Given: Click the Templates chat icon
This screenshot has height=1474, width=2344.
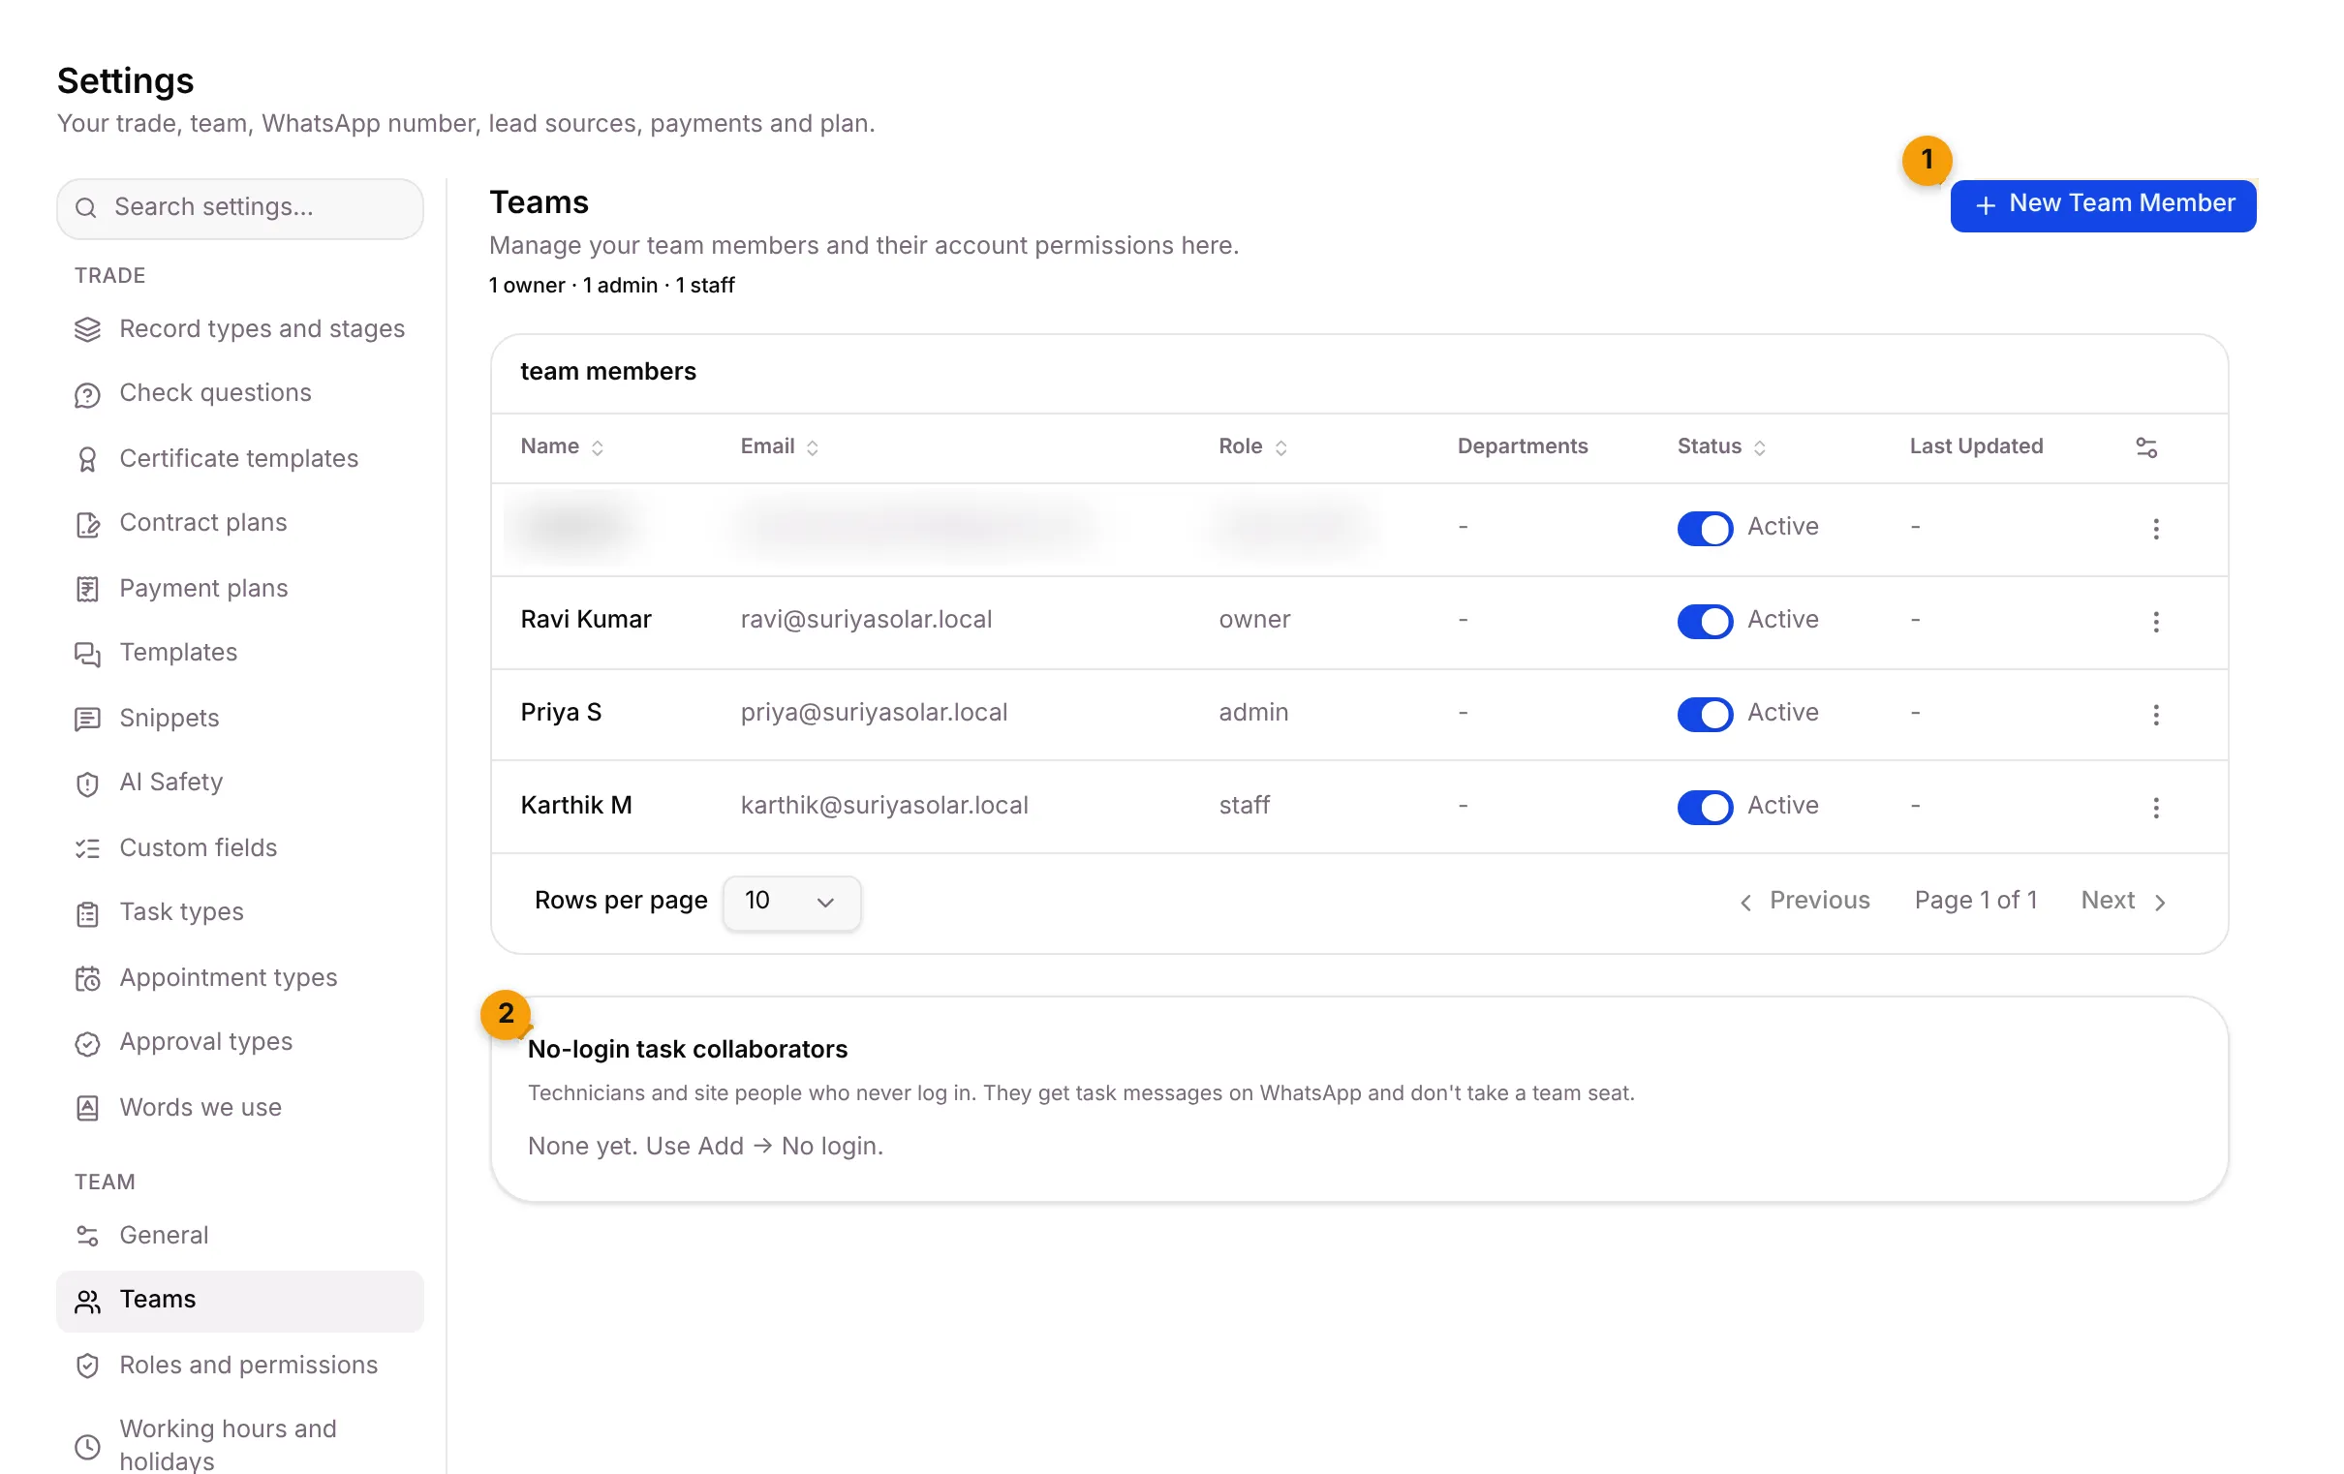Looking at the screenshot, I should pos(87,655).
